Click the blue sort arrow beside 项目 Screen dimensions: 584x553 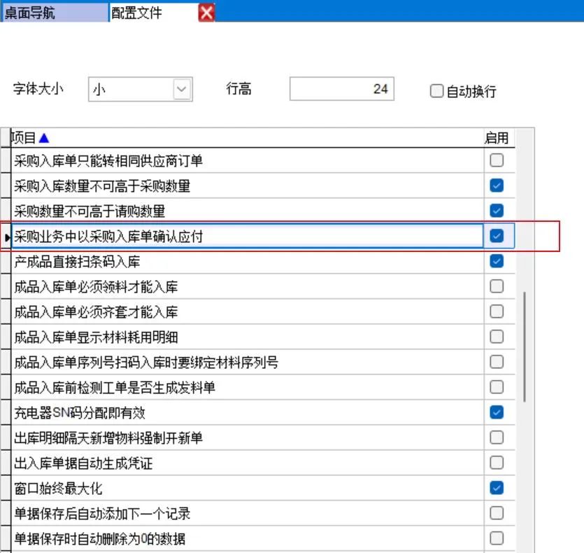tap(44, 139)
